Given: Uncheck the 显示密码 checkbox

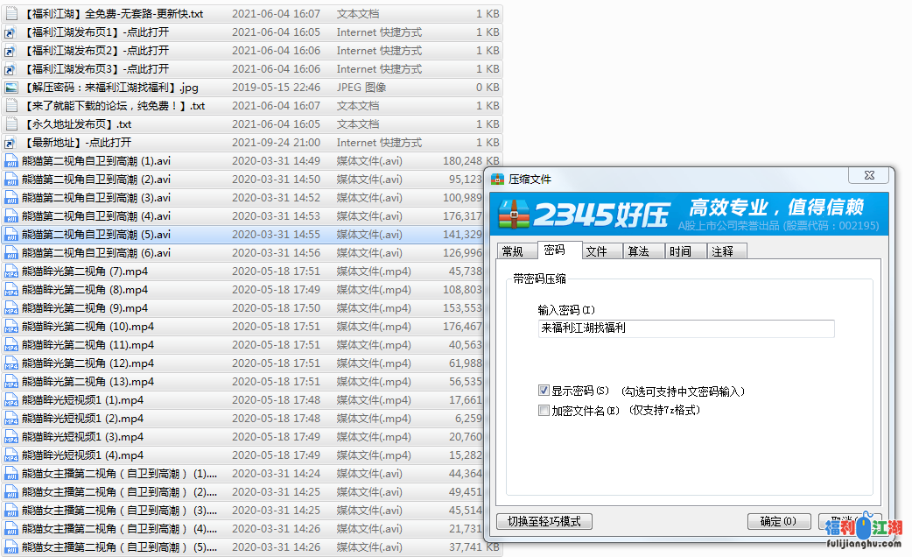Looking at the screenshot, I should click(x=544, y=391).
